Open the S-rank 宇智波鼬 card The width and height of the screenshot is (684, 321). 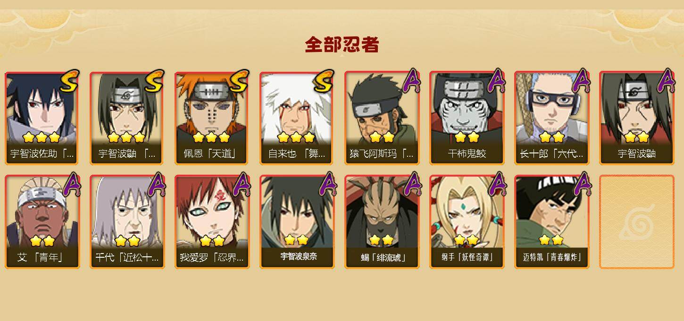[127, 118]
